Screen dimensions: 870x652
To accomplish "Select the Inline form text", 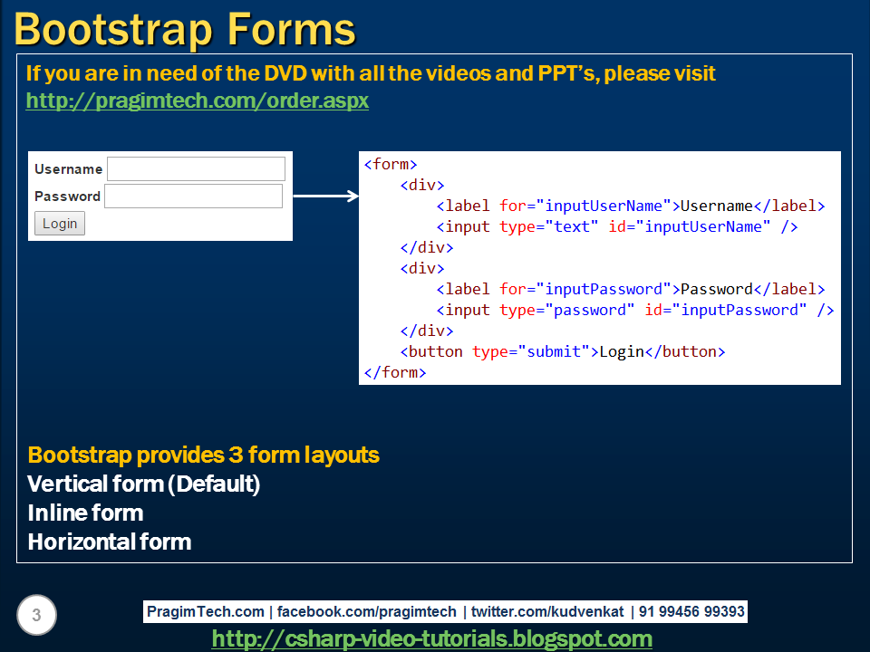I will pyautogui.click(x=84, y=513).
